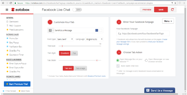187x95 pixels.
Task: Click the PREVIEW button
Action: (147, 10)
